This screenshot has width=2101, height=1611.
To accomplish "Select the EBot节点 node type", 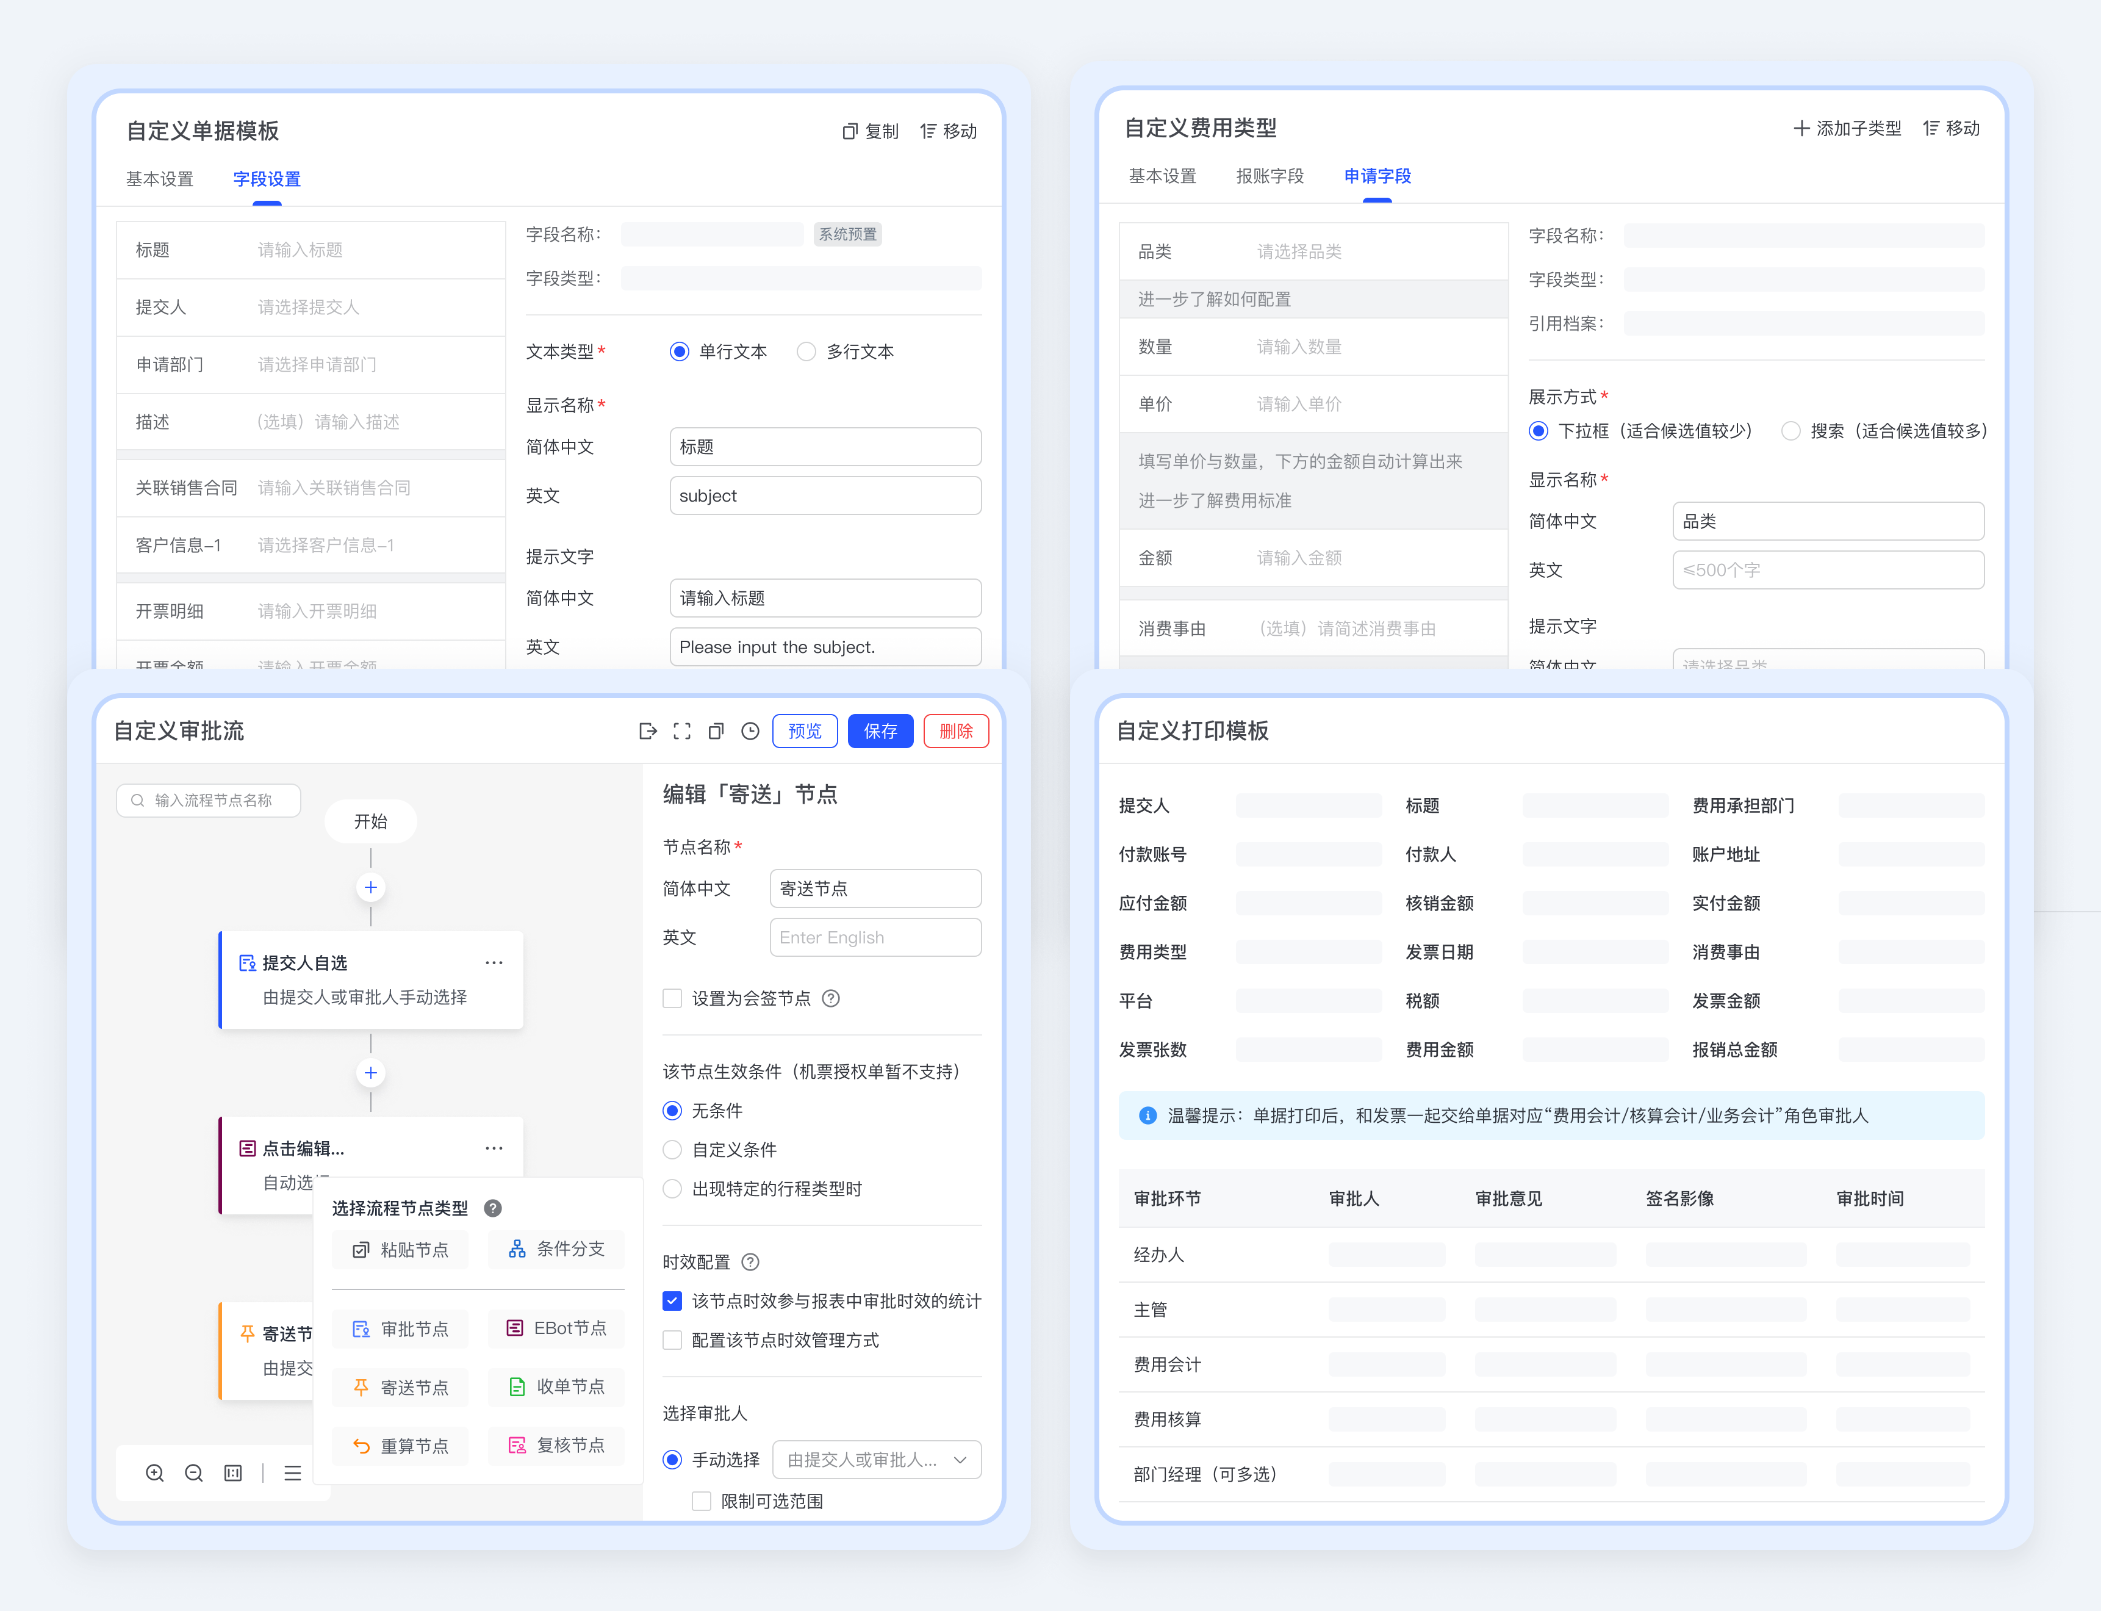I will tap(556, 1328).
